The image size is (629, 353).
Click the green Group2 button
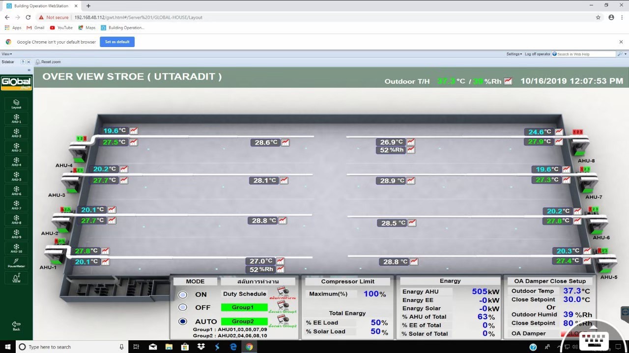pos(244,322)
